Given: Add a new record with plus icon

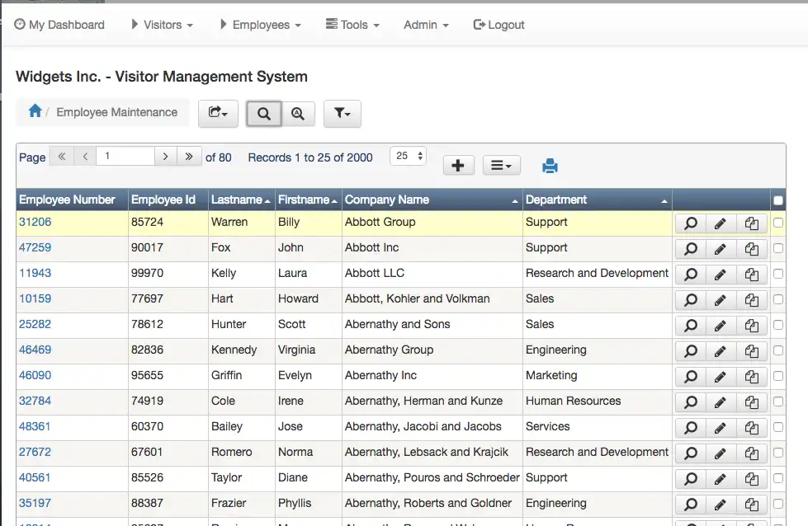Looking at the screenshot, I should click(x=458, y=166).
